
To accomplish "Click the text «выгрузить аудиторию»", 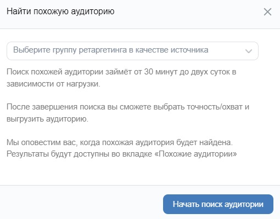I will pos(48,119).
